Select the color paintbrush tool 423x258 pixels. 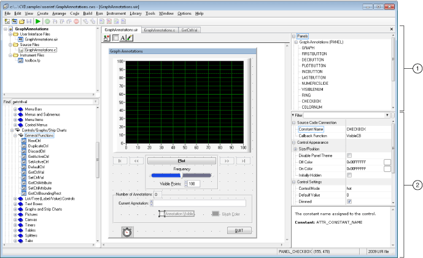[x=130, y=39]
